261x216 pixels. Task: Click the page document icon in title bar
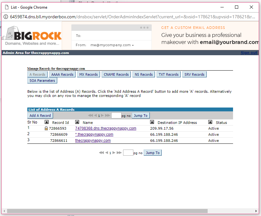click(7, 7)
